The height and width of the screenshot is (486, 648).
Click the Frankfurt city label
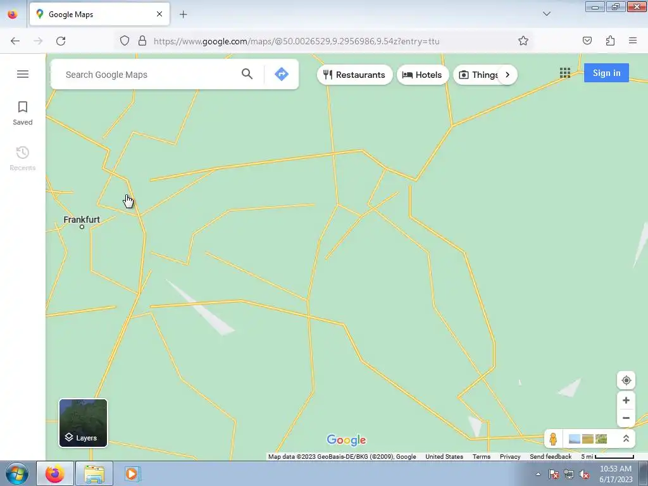(82, 220)
